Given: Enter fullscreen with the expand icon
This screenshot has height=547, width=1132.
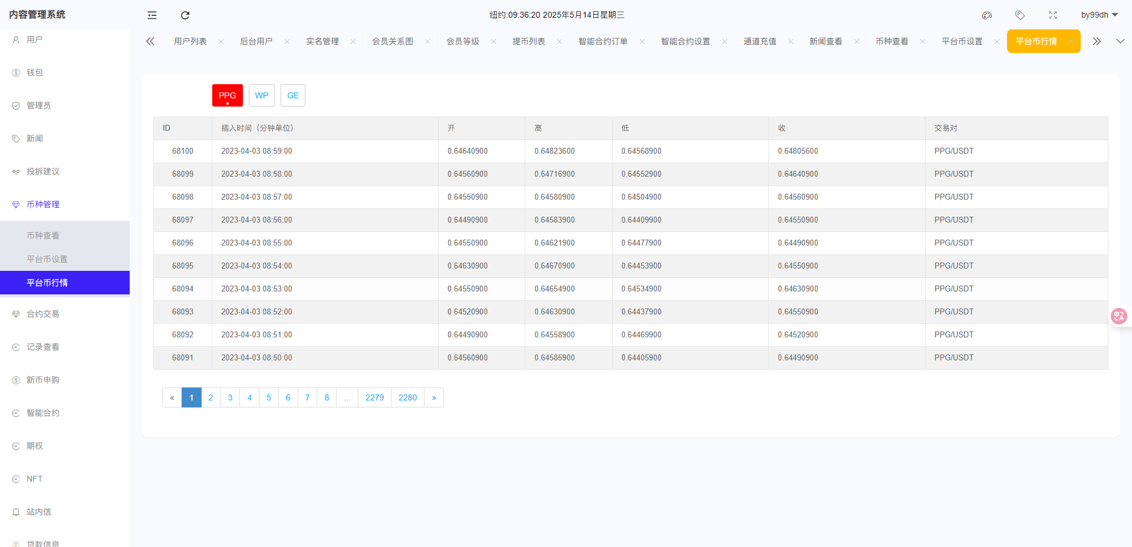Looking at the screenshot, I should (x=1053, y=15).
